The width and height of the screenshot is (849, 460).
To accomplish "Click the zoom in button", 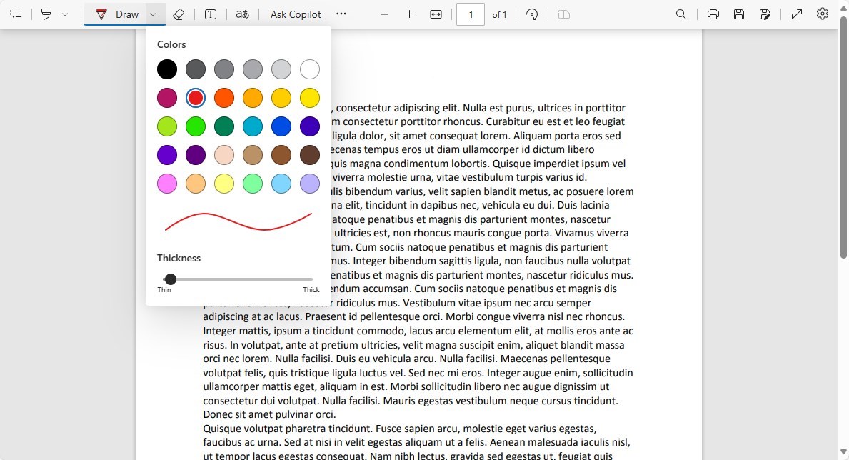I will click(409, 14).
